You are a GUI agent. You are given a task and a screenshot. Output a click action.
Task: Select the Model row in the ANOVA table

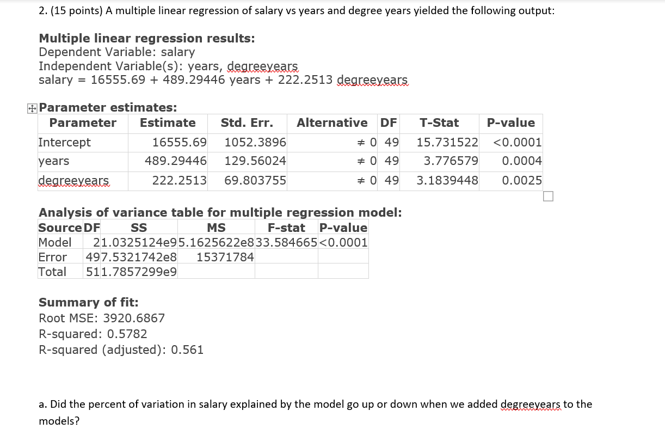[x=54, y=242]
